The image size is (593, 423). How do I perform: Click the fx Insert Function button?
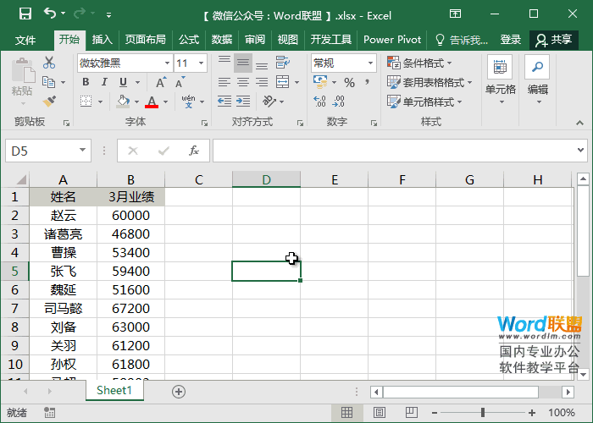194,151
